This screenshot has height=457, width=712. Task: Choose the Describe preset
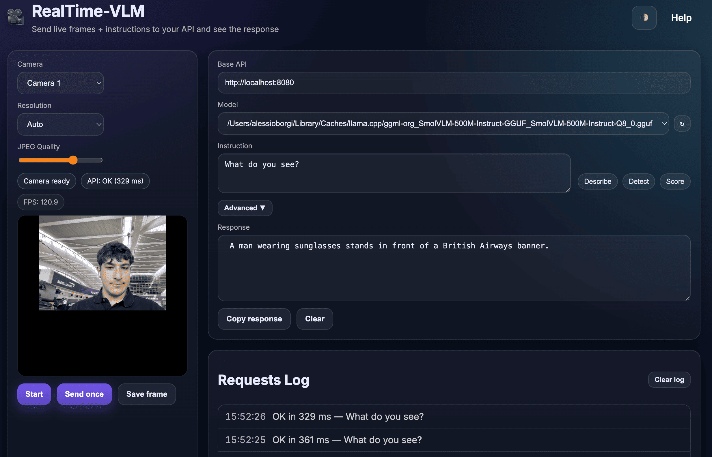coord(597,181)
